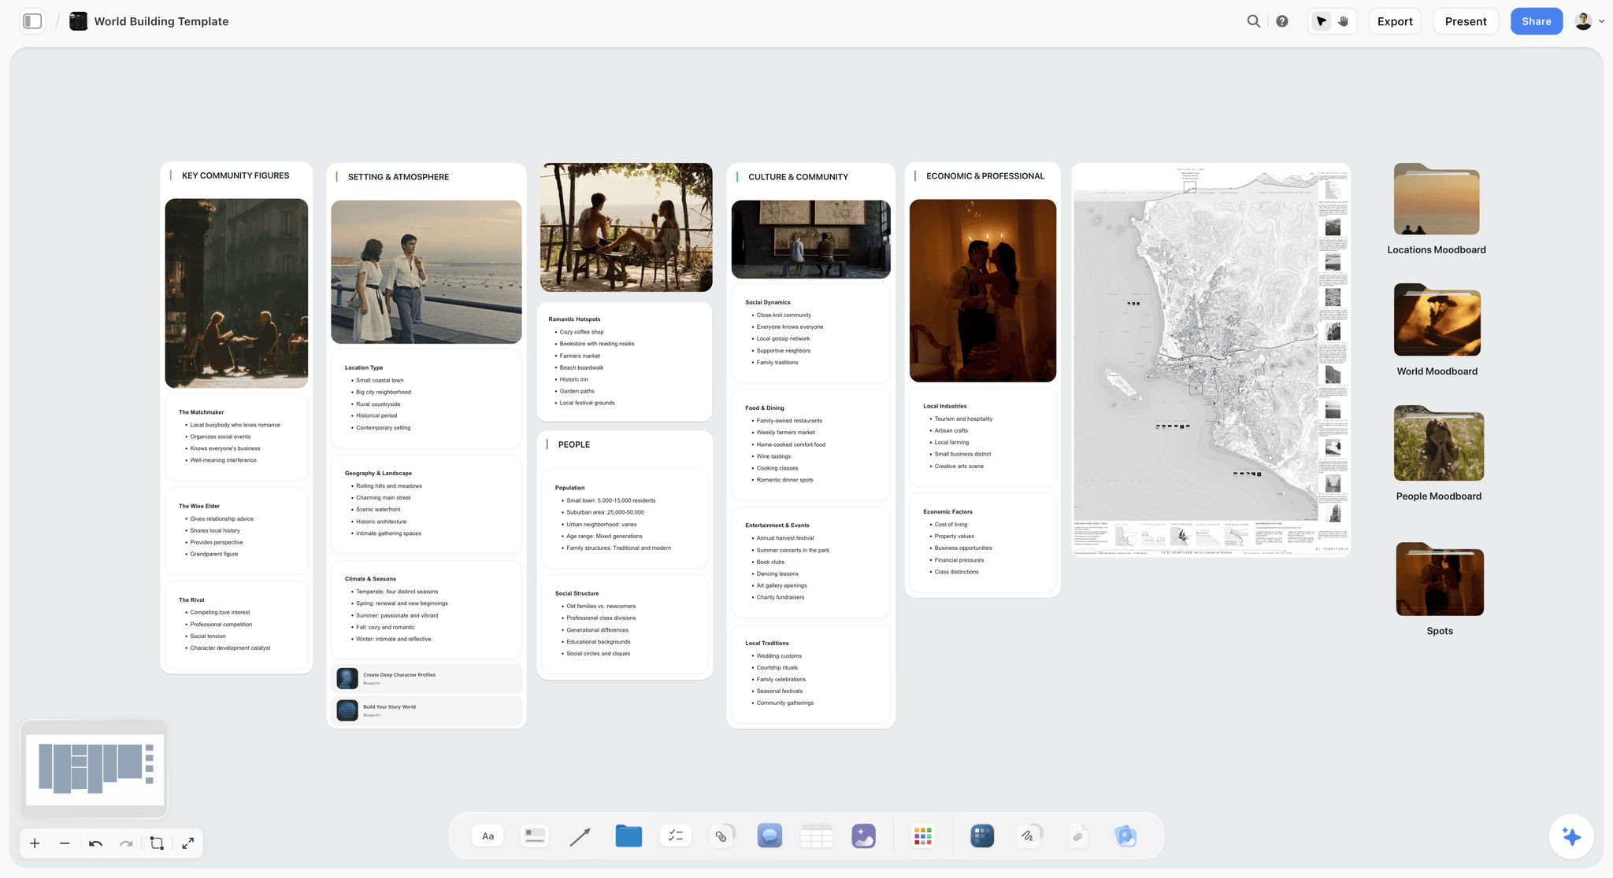Zoom out with the minus button

tap(65, 843)
